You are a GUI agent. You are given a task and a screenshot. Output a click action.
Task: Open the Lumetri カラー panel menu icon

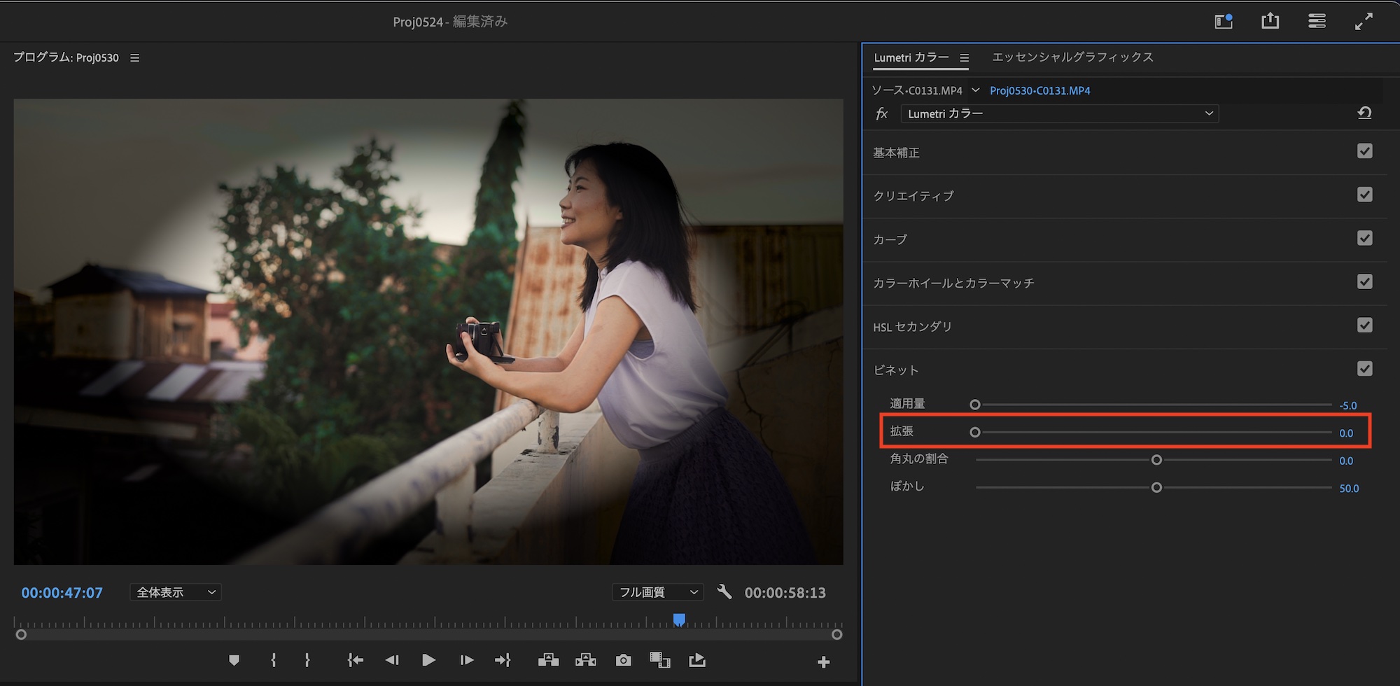pyautogui.click(x=964, y=58)
